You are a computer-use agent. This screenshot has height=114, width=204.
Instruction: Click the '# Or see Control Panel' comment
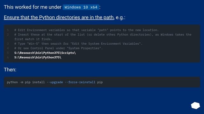coord(58,48)
